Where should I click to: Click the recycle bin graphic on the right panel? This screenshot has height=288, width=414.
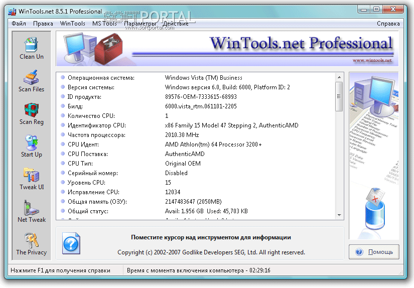[375, 209]
